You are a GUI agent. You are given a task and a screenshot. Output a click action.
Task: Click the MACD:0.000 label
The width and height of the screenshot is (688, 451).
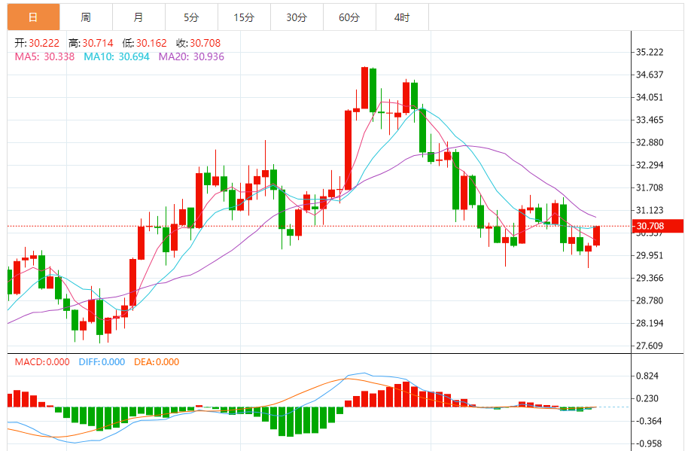(42, 362)
